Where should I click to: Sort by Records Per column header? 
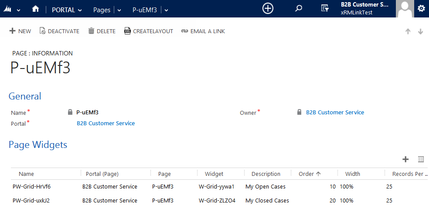(409, 174)
